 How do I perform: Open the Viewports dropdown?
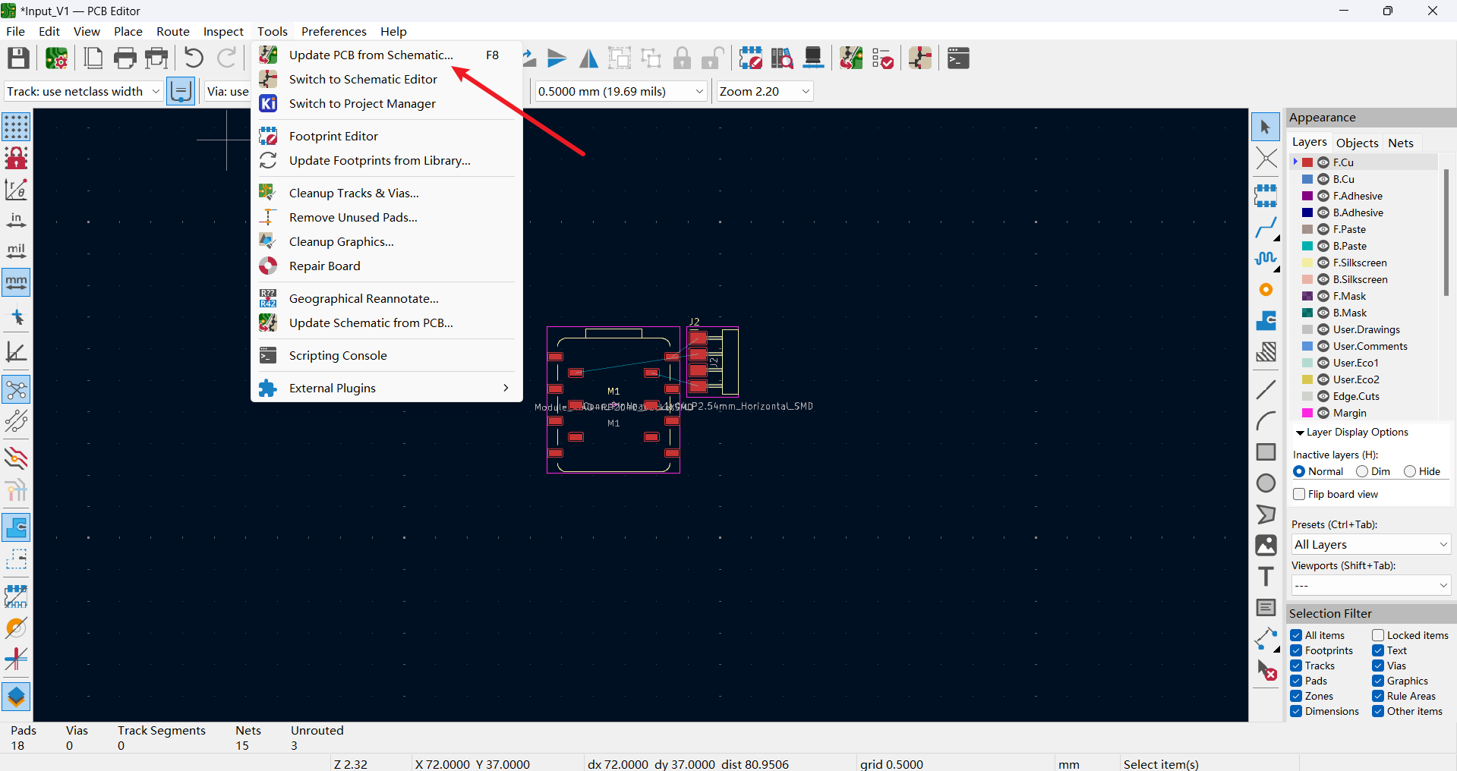pyautogui.click(x=1370, y=585)
